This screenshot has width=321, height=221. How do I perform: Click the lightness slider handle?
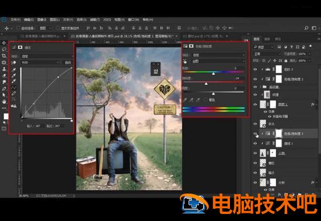(x=213, y=94)
